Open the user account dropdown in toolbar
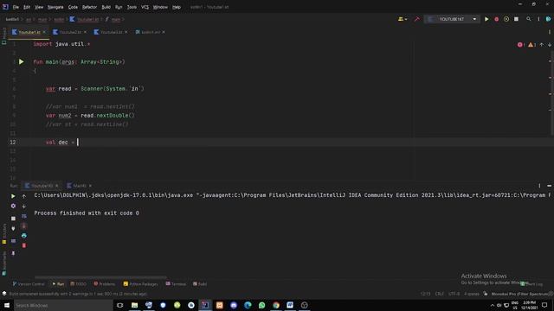 pyautogui.click(x=403, y=19)
